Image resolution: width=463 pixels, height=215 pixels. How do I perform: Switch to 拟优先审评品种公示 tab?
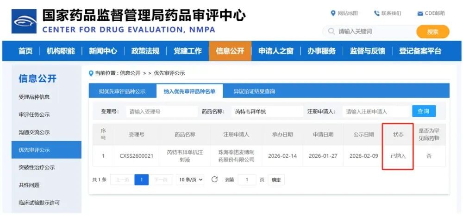click(122, 91)
